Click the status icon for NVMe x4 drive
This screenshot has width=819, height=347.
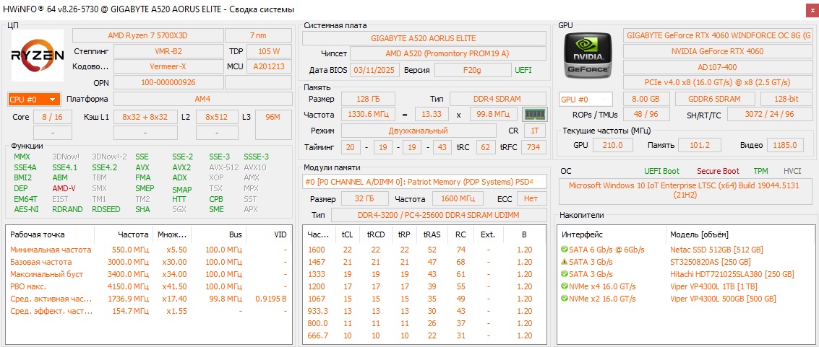(564, 286)
